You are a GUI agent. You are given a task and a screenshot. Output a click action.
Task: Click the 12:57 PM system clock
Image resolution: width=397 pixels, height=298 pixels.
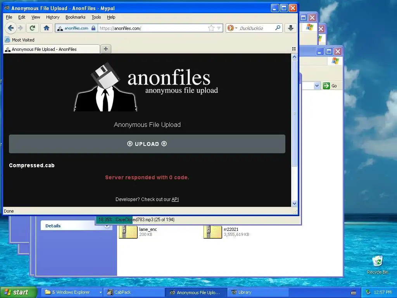383,292
